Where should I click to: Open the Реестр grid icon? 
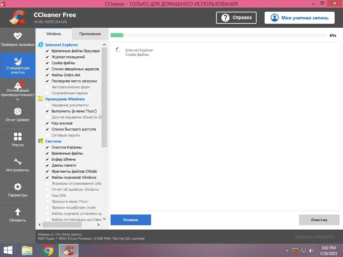pyautogui.click(x=17, y=137)
